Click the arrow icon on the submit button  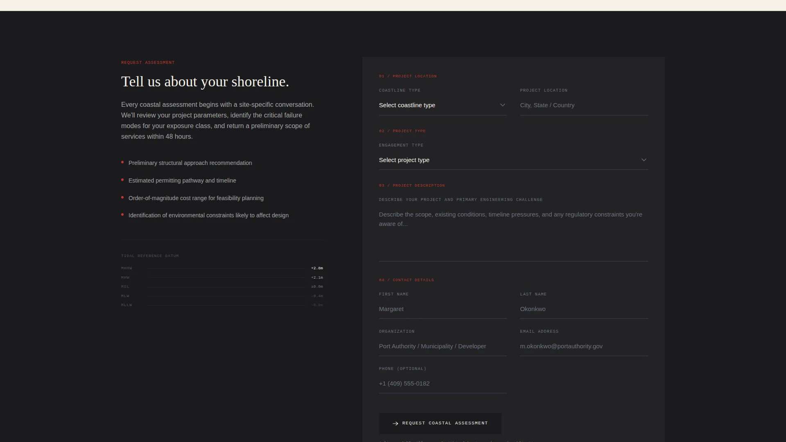395,424
